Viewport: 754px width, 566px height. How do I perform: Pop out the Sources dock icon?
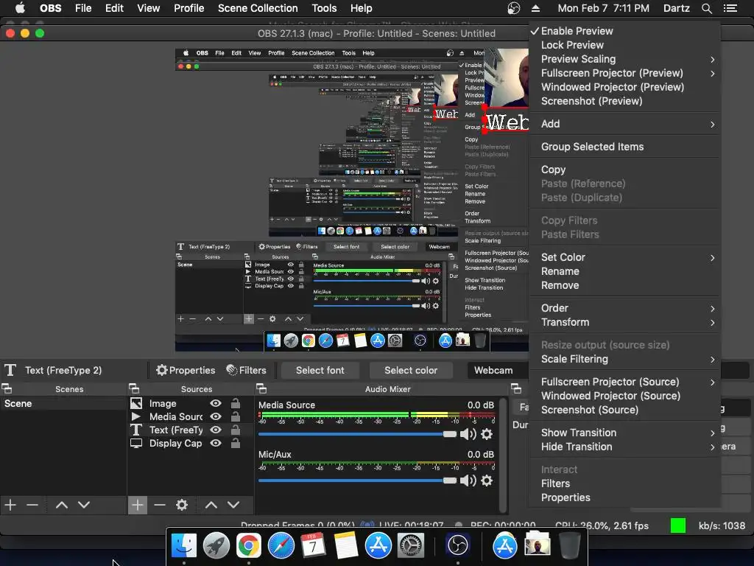click(134, 388)
